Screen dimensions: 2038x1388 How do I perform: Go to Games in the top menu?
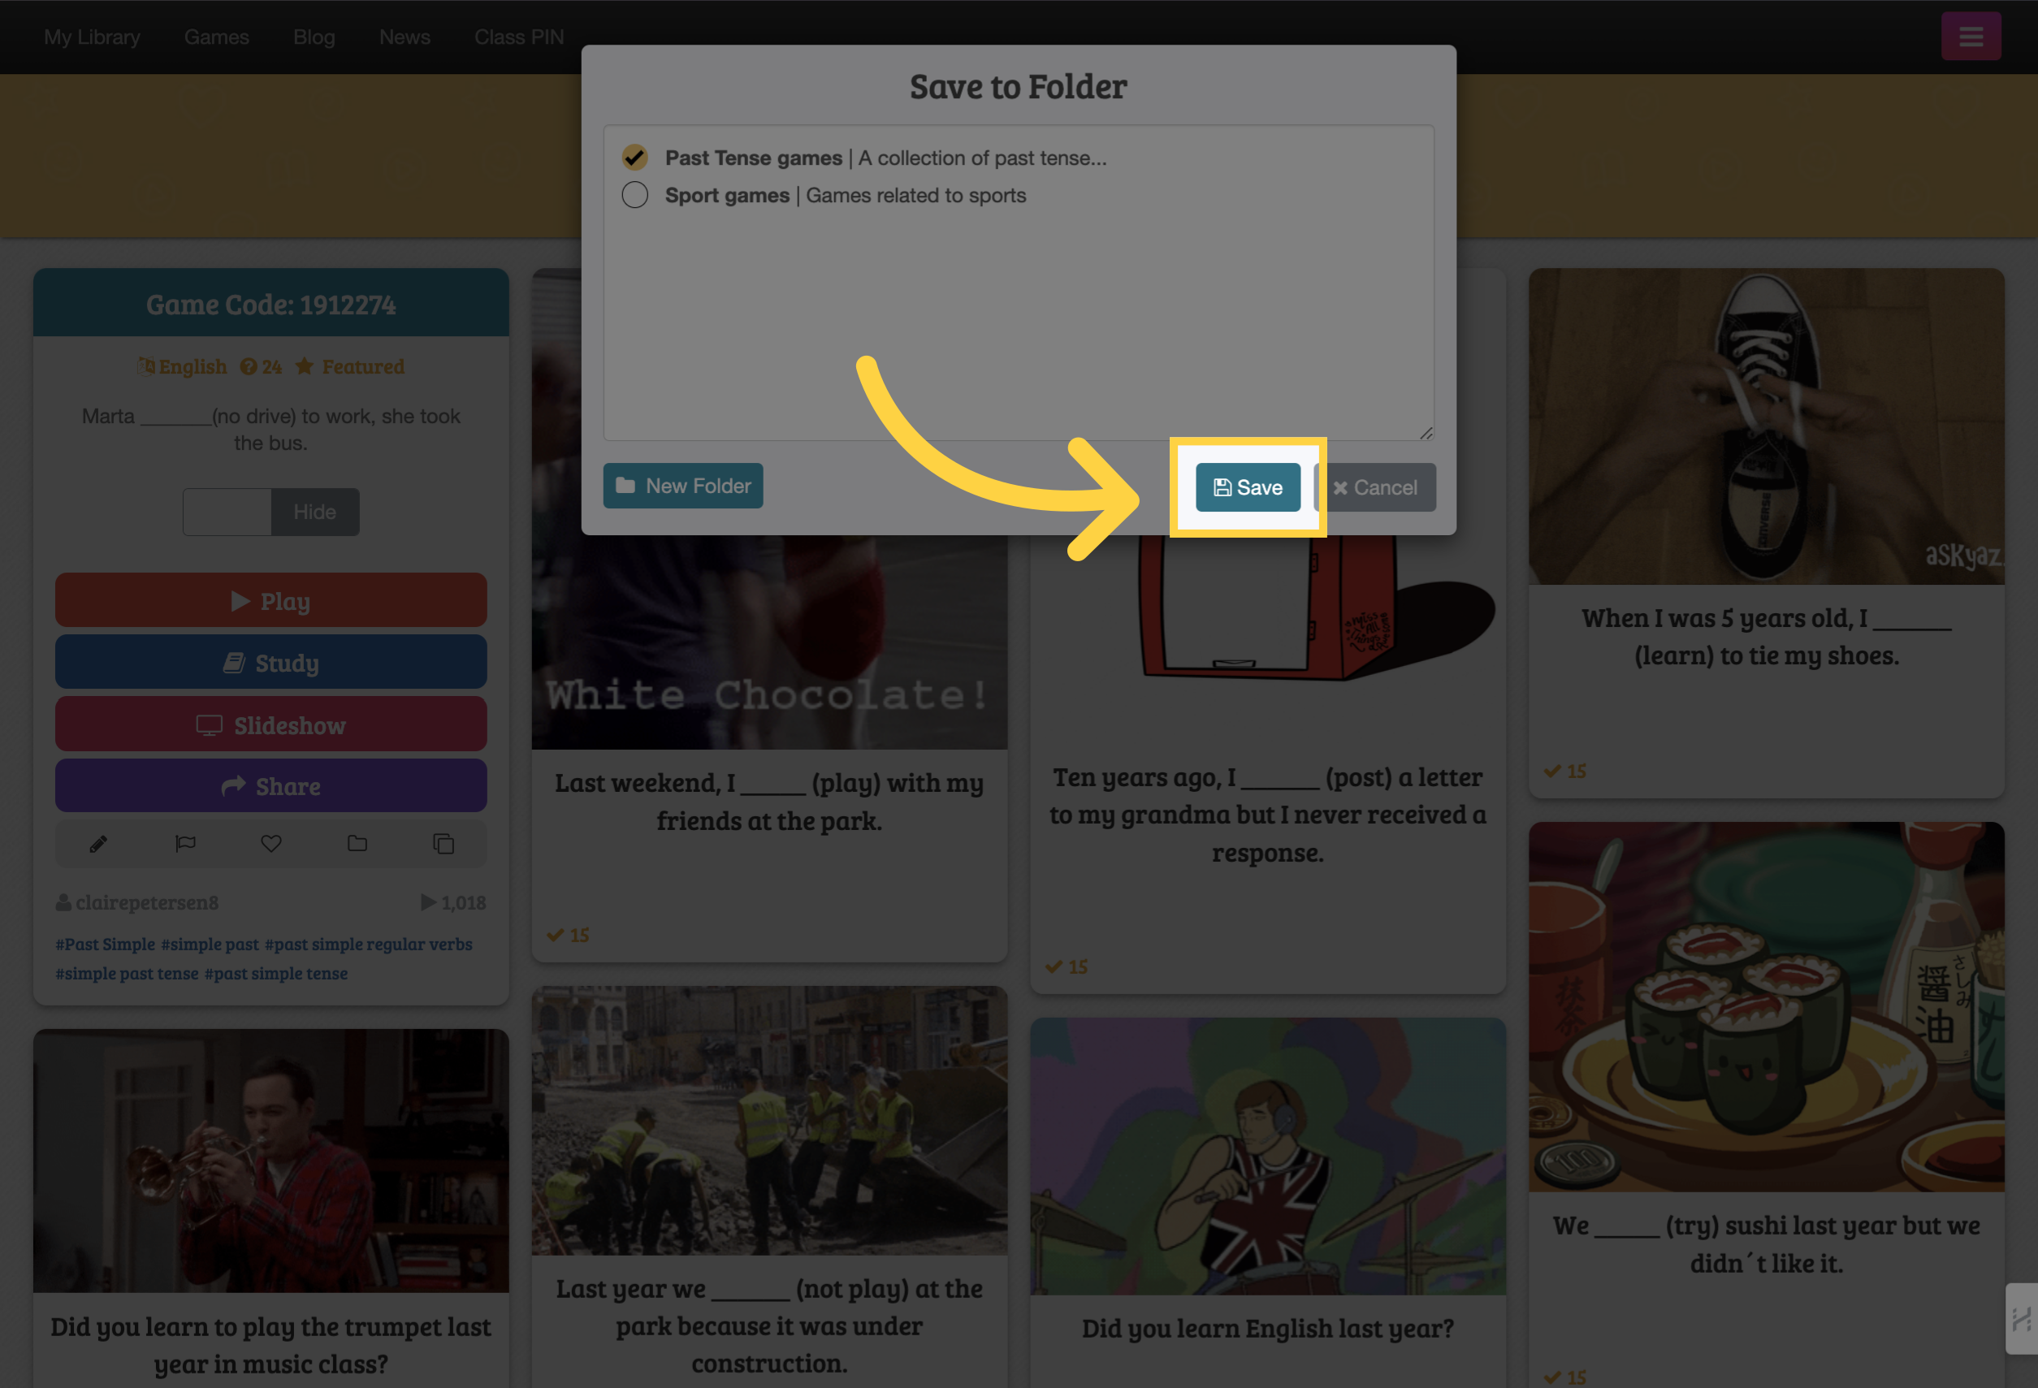[x=217, y=37]
